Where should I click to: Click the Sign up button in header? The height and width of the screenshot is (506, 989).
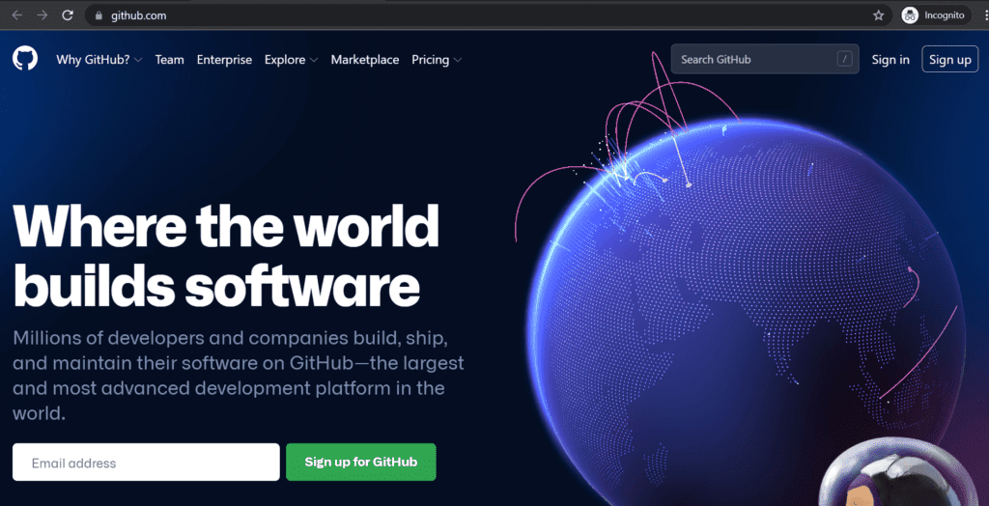pyautogui.click(x=950, y=59)
